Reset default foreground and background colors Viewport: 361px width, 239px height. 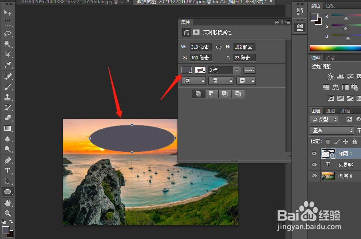coord(4,221)
